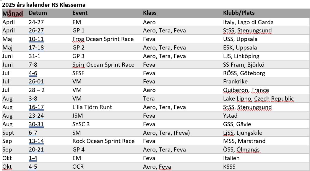Open the 4-6 date link for SFSF

point(33,73)
